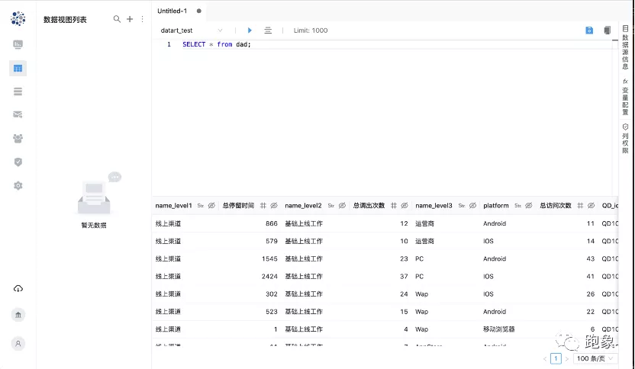This screenshot has width=635, height=369.
Task: Open the permissions shield sidebar icon
Action: [x=18, y=162]
